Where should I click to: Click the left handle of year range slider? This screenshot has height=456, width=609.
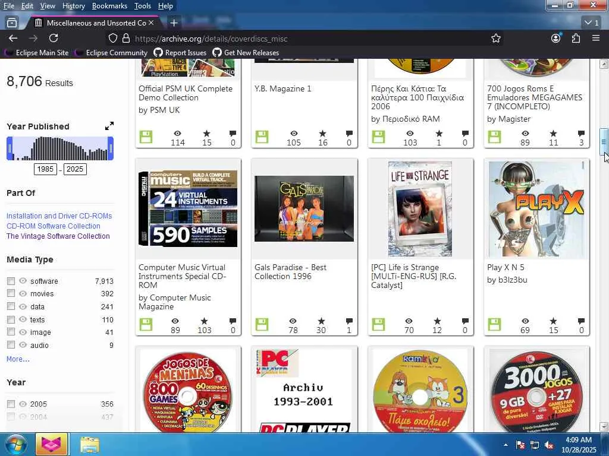(x=10, y=148)
